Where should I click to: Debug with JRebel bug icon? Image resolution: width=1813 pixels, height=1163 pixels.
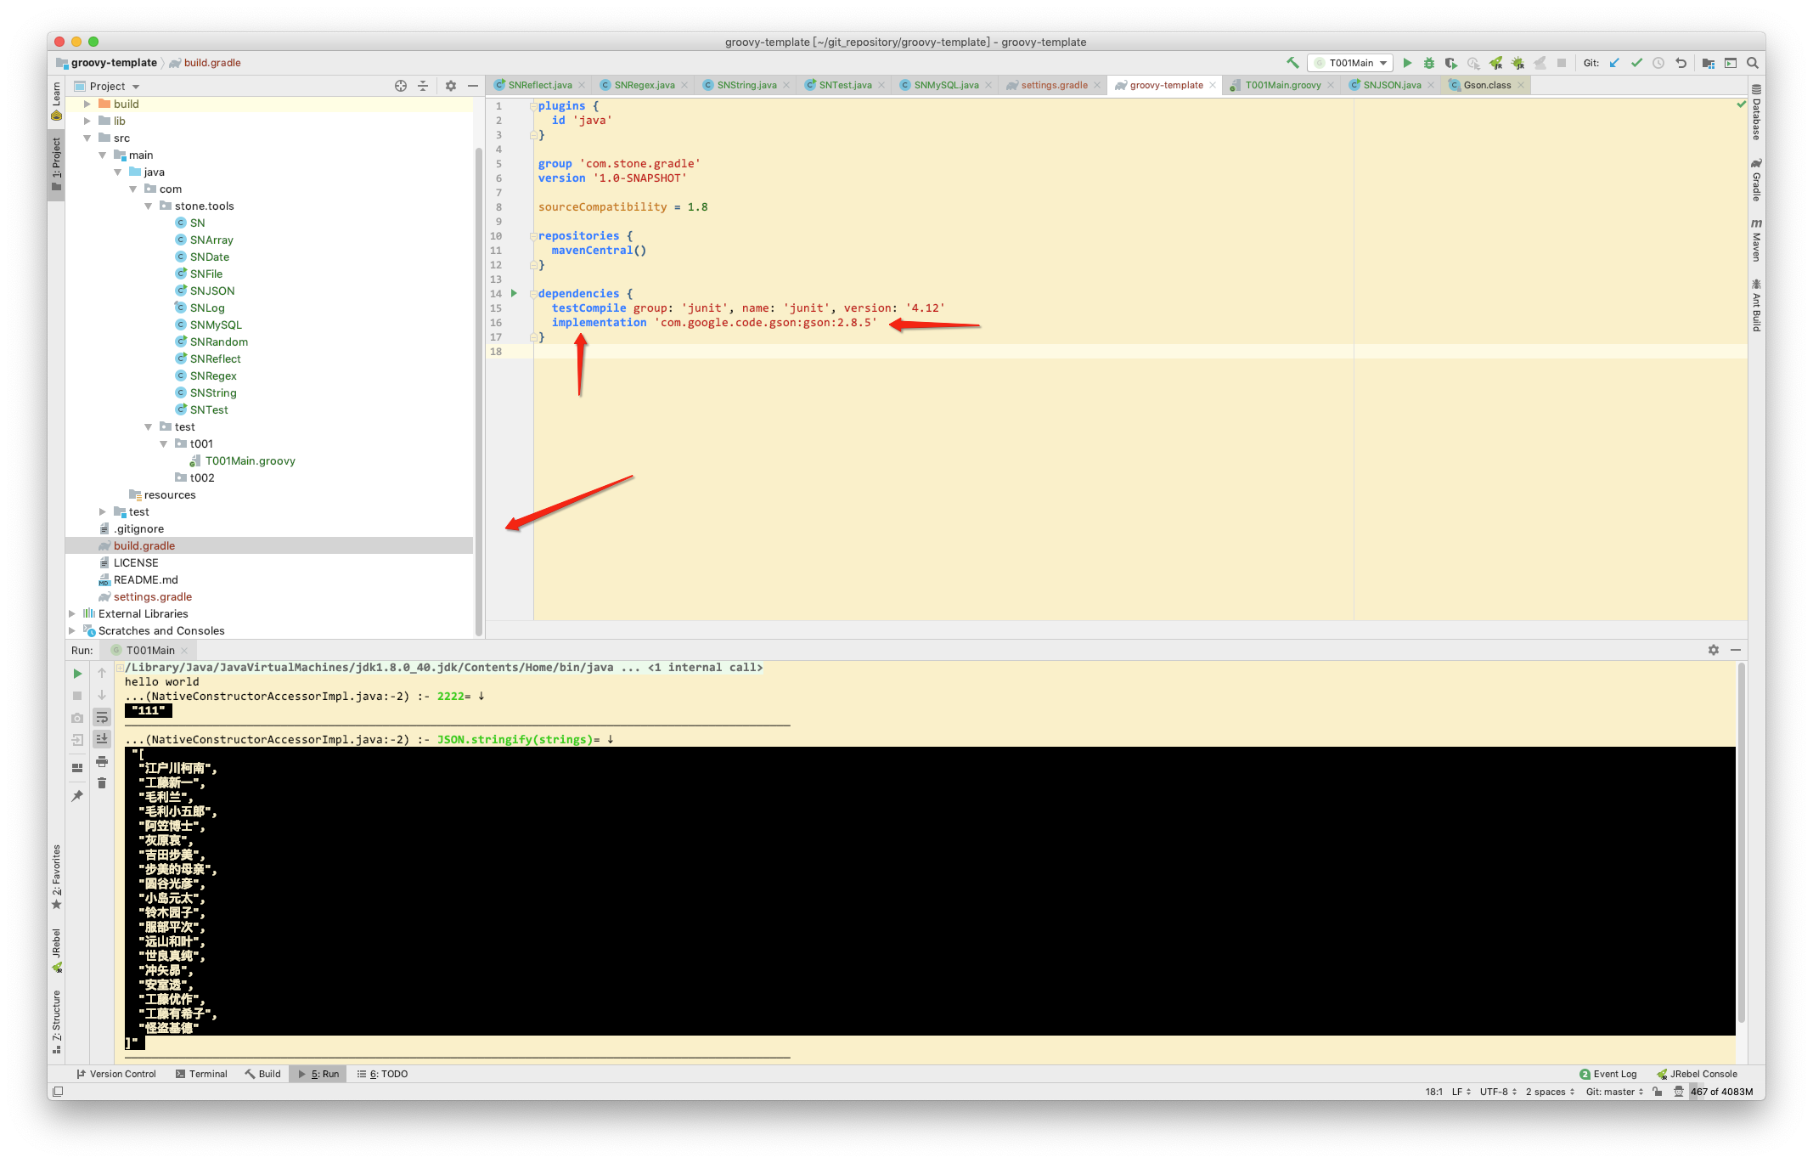pyautogui.click(x=1517, y=63)
